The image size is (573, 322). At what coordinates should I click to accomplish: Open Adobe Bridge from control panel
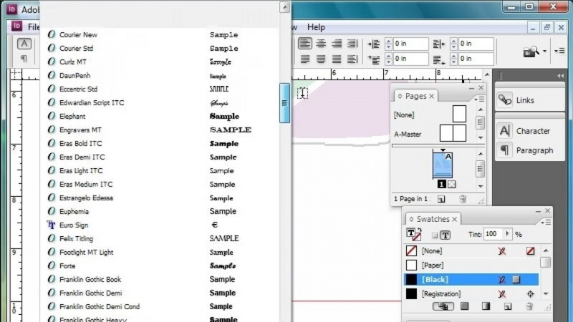[x=531, y=52]
